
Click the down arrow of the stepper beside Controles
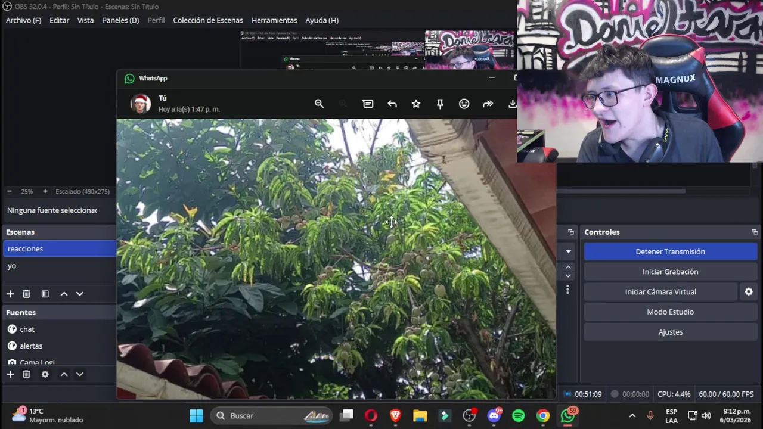(568, 276)
